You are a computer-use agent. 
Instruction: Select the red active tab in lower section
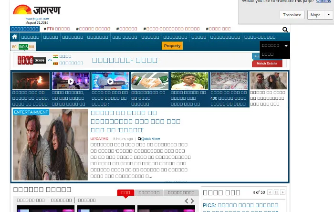pos(125,192)
